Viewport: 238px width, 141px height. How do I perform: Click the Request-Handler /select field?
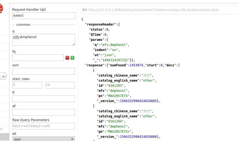click(43, 16)
